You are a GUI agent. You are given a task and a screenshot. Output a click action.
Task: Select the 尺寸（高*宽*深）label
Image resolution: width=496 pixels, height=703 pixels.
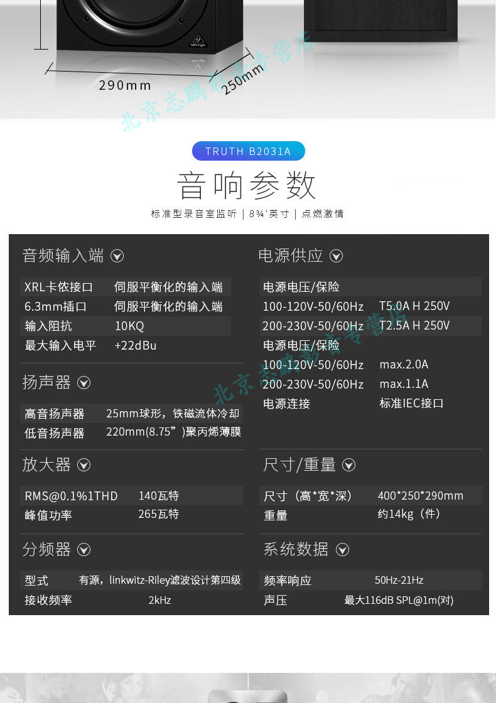coord(308,496)
